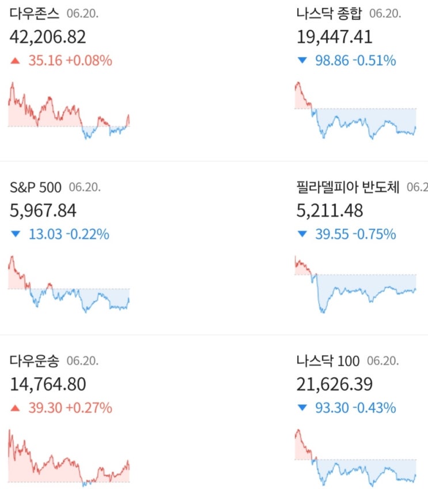Click the 다우운송 intraday mini chart

pos(69,458)
